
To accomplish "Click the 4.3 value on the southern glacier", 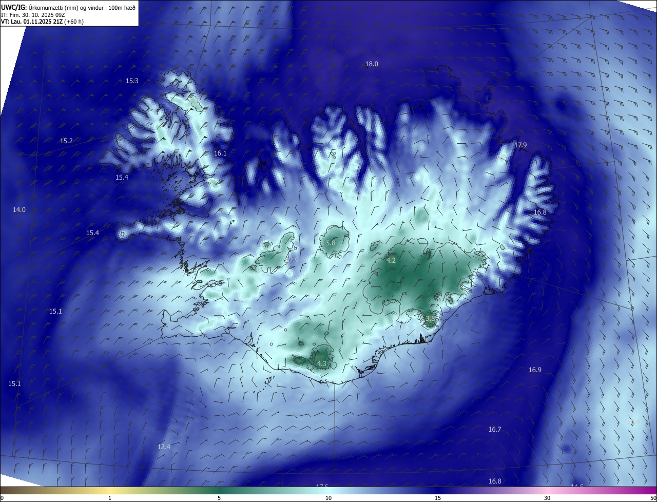I will 322,364.
